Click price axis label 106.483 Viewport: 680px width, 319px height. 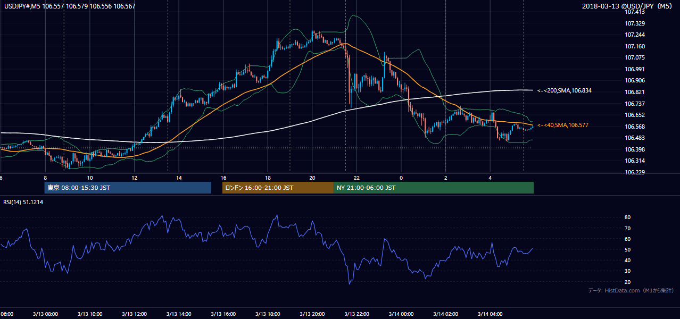[x=634, y=138]
